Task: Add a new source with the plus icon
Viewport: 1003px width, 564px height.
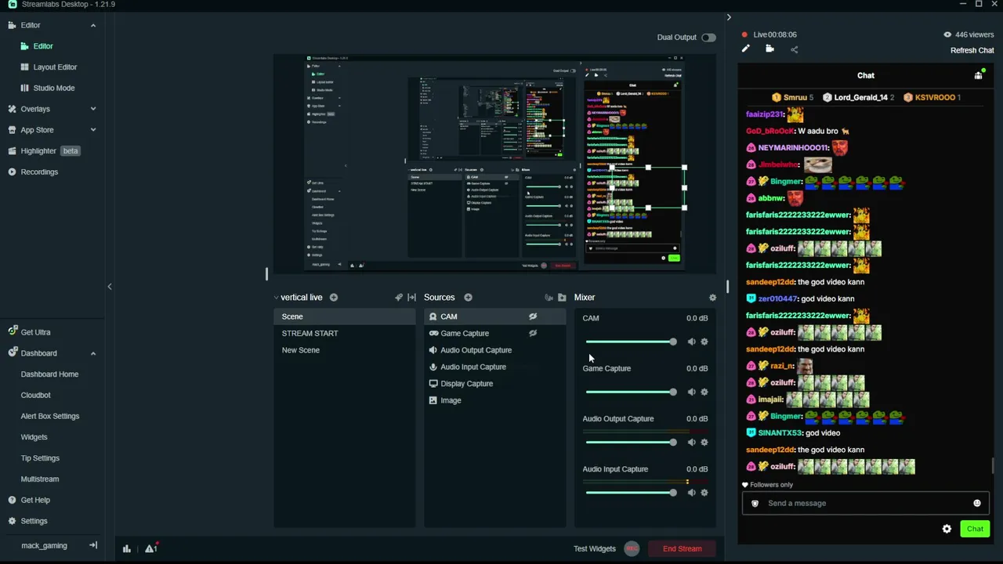Action: [468, 298]
